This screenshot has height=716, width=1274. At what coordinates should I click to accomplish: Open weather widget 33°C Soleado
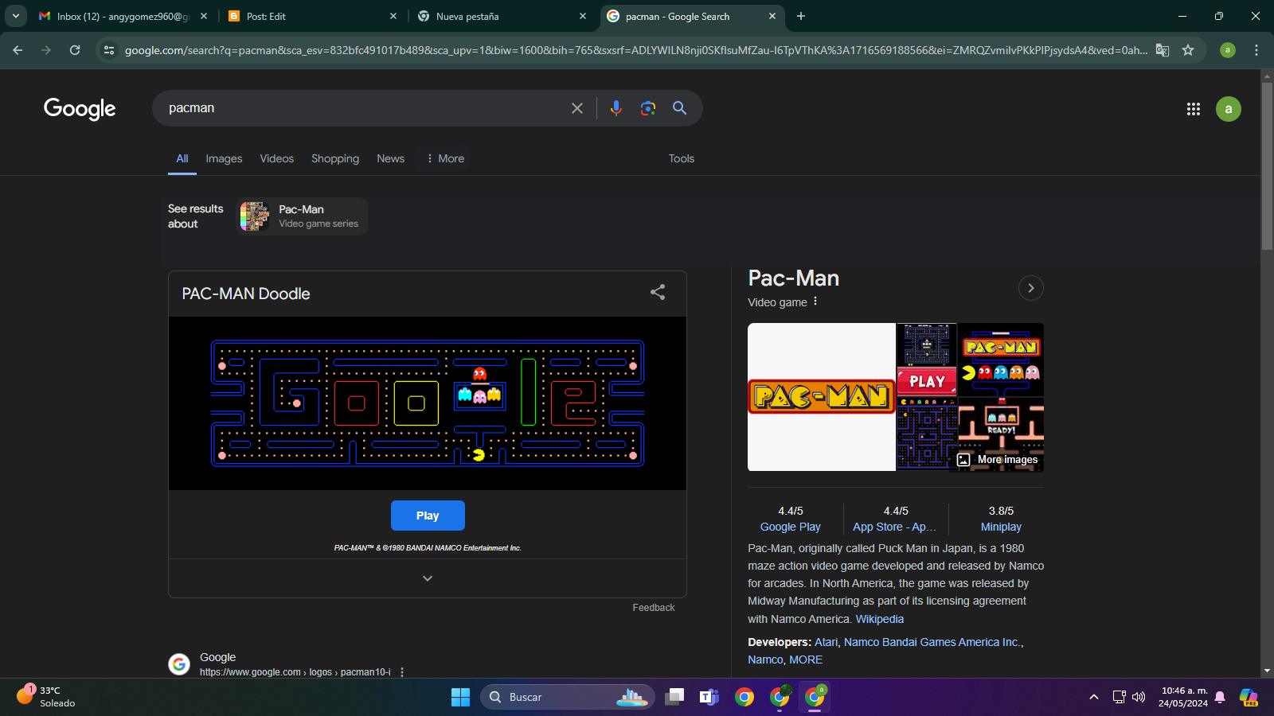[48, 697]
